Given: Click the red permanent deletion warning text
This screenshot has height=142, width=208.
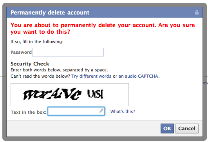Looking at the screenshot, I should click(103, 28).
